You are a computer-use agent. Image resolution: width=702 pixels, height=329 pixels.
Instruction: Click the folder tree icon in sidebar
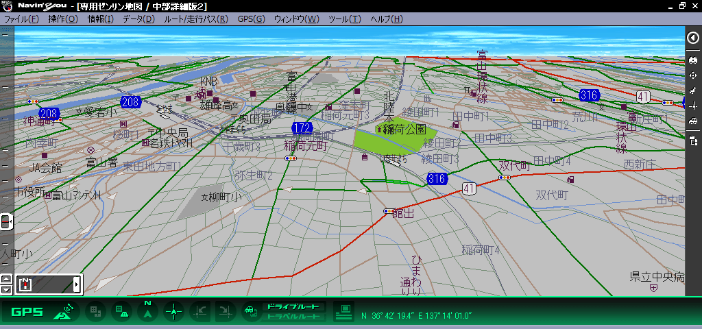coord(693,140)
